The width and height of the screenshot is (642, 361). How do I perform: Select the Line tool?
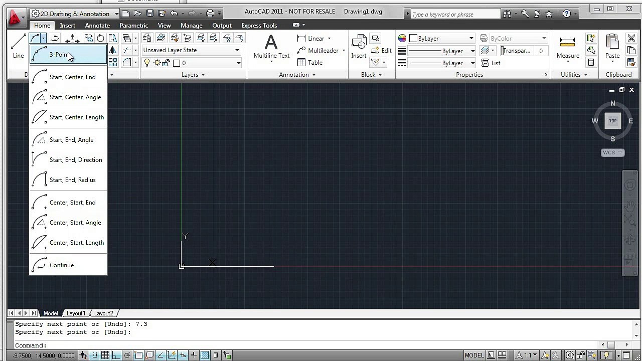pos(19,47)
